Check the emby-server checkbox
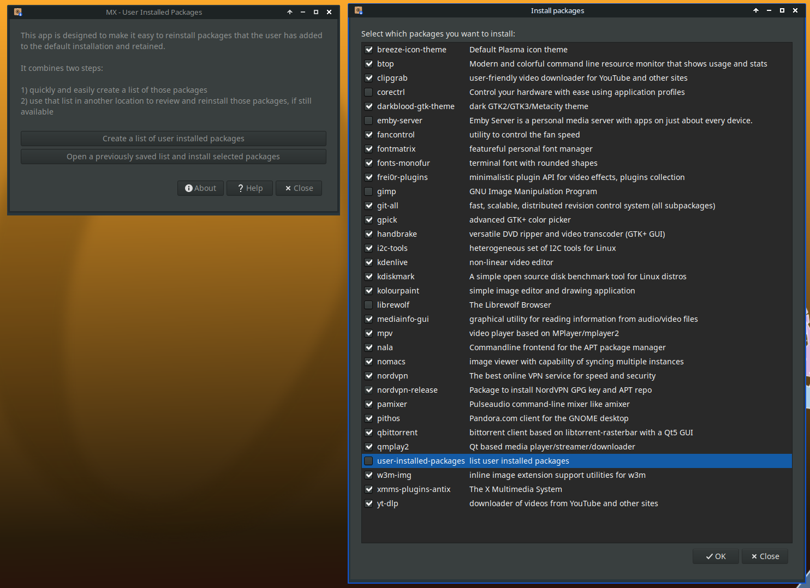Image resolution: width=810 pixels, height=588 pixels. (x=369, y=121)
